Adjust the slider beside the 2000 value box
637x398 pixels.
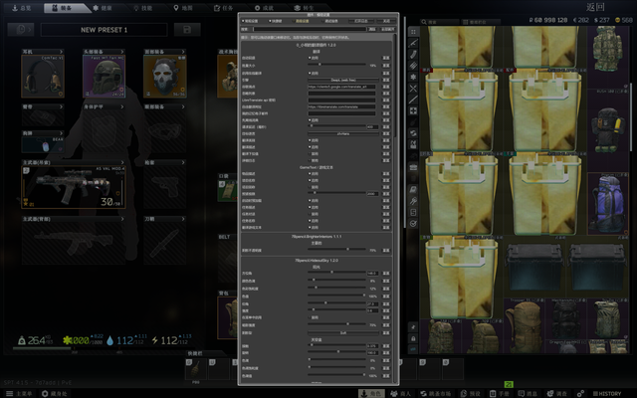point(336,193)
